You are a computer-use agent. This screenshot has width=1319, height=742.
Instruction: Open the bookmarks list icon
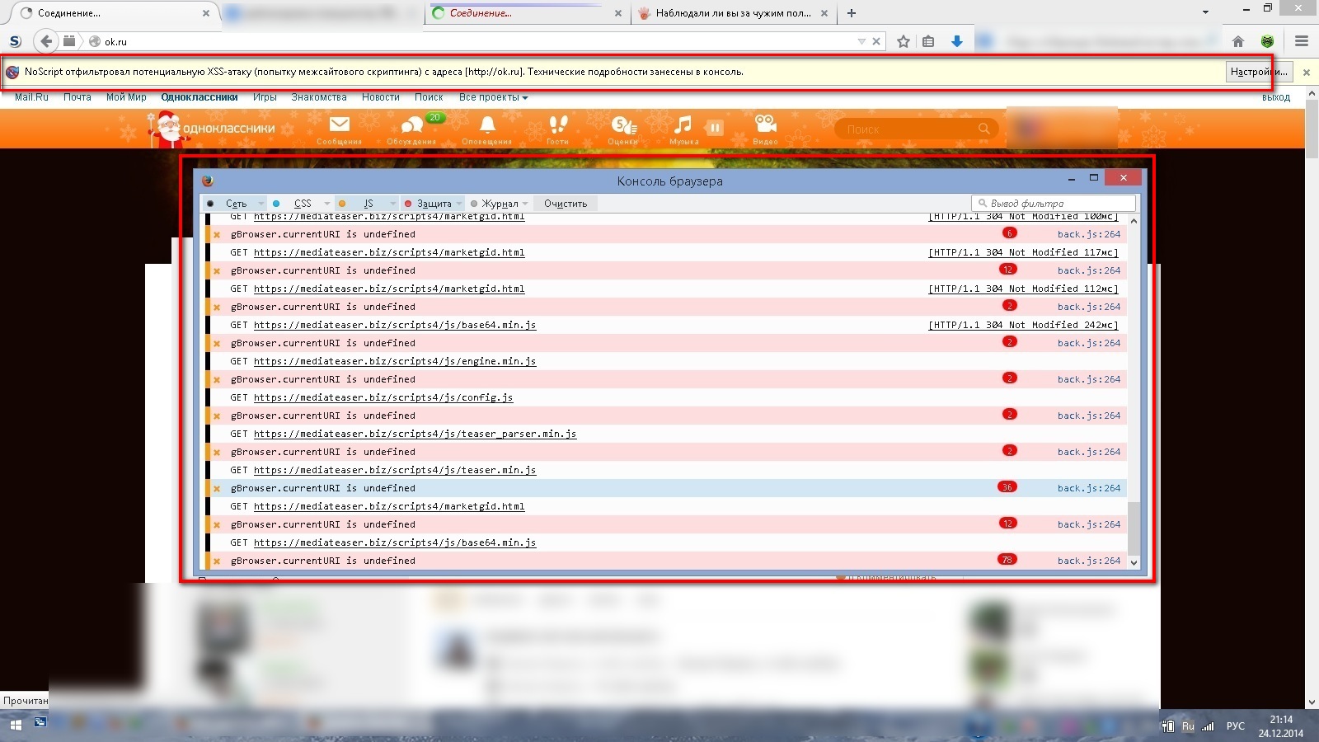coord(928,41)
